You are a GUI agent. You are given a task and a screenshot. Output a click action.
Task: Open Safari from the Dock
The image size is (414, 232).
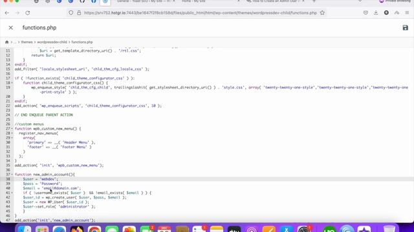tap(60, 229)
